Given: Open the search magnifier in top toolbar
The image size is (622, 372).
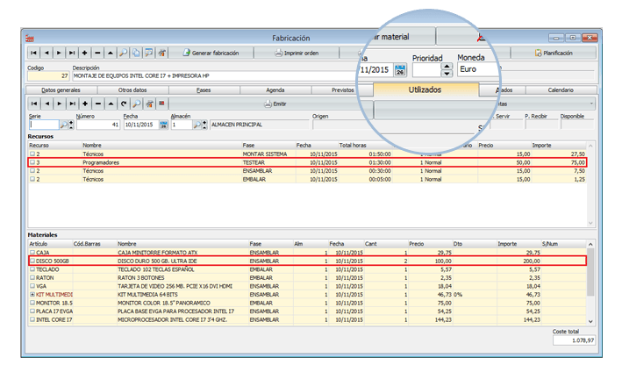Looking at the screenshot, I should click(123, 54).
